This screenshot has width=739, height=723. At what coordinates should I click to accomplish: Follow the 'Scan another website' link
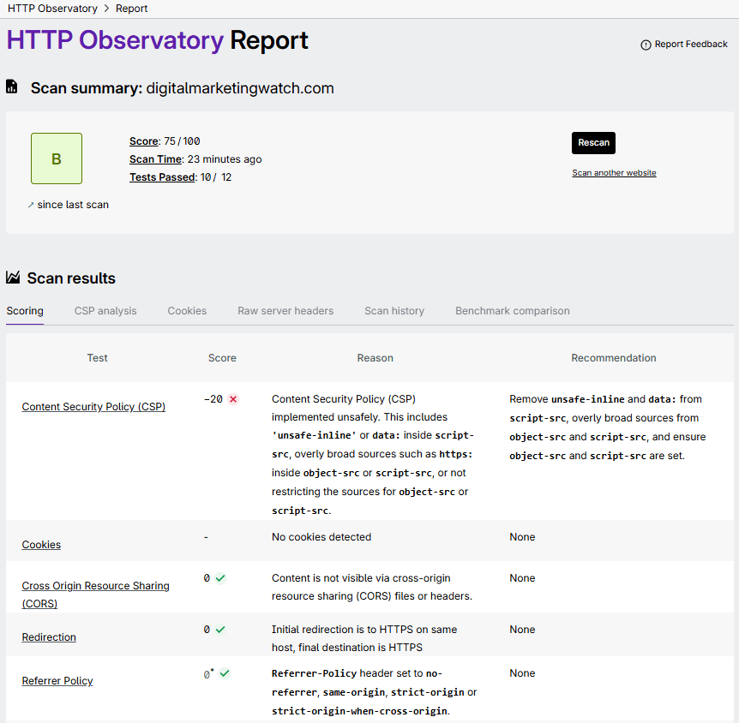(614, 173)
